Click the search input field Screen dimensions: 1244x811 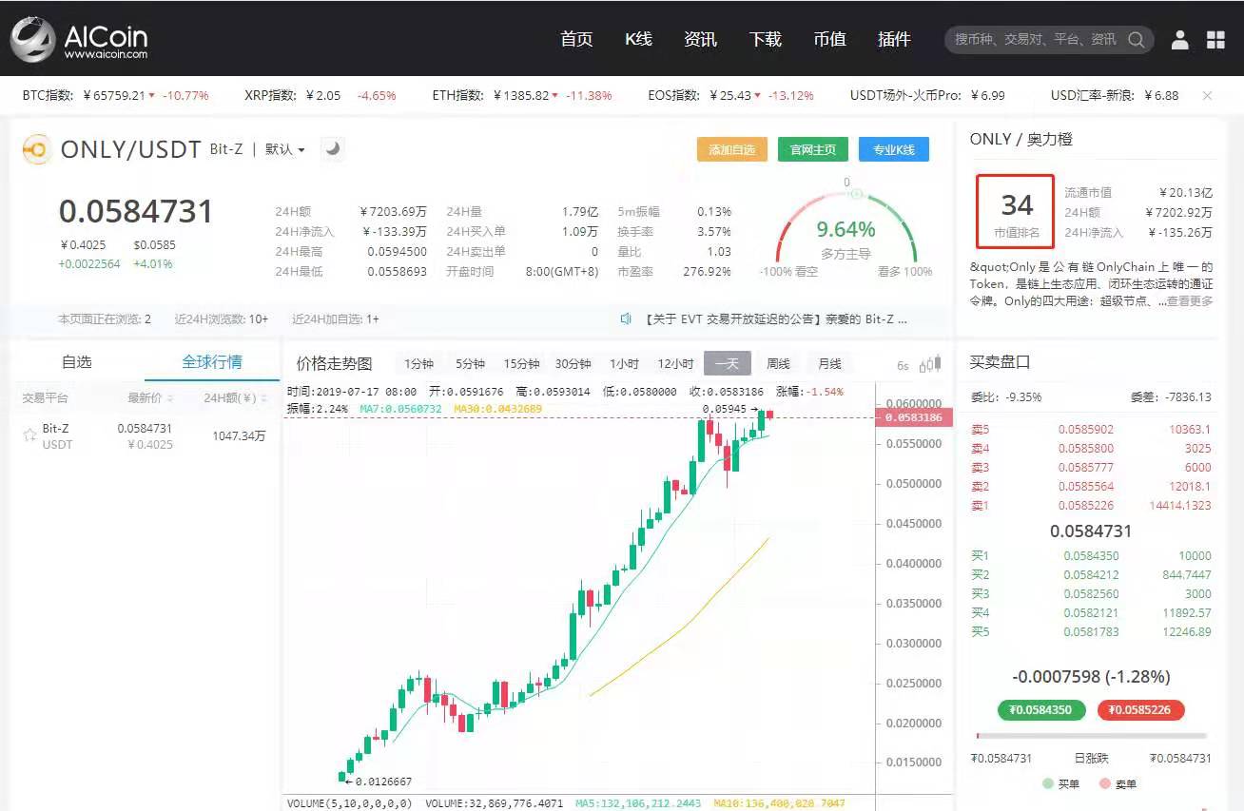coord(1035,40)
